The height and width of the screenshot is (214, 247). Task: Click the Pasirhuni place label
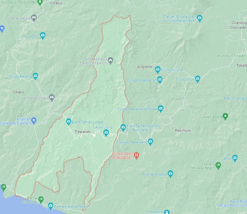point(182,130)
